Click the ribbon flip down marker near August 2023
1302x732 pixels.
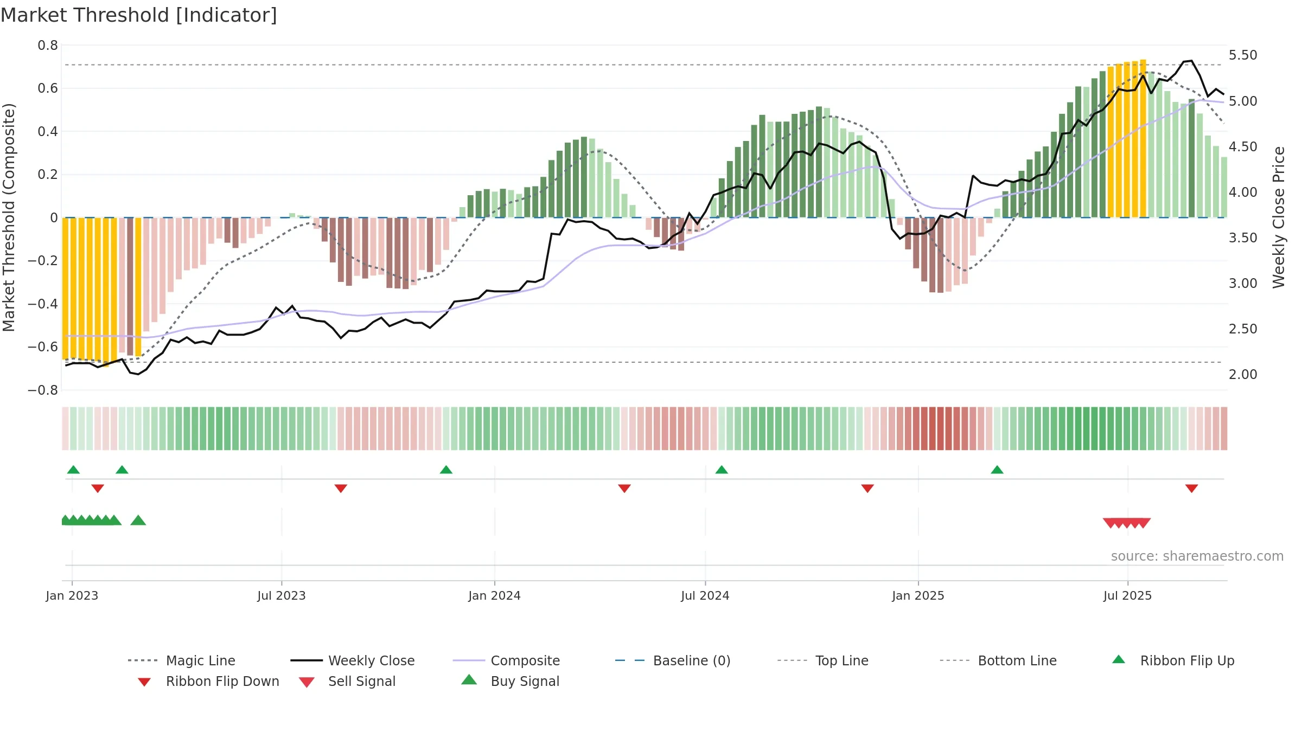click(341, 489)
